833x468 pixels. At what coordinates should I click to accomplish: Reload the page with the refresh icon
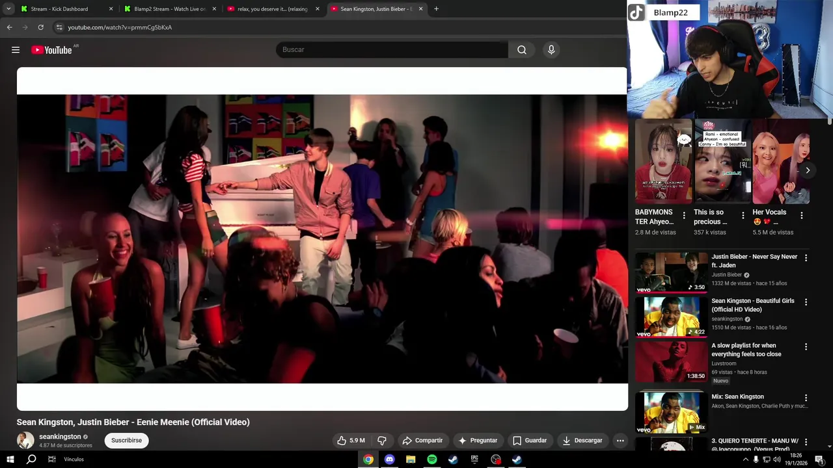40,27
